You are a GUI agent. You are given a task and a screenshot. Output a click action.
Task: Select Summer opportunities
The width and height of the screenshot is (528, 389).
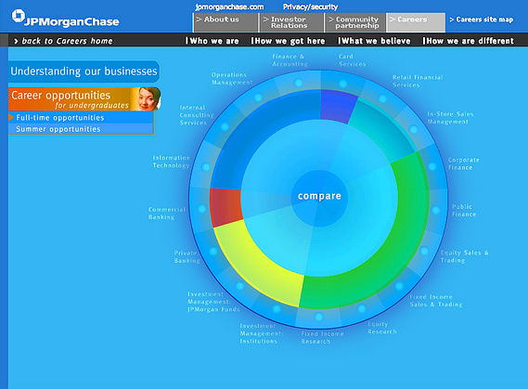coord(81,129)
